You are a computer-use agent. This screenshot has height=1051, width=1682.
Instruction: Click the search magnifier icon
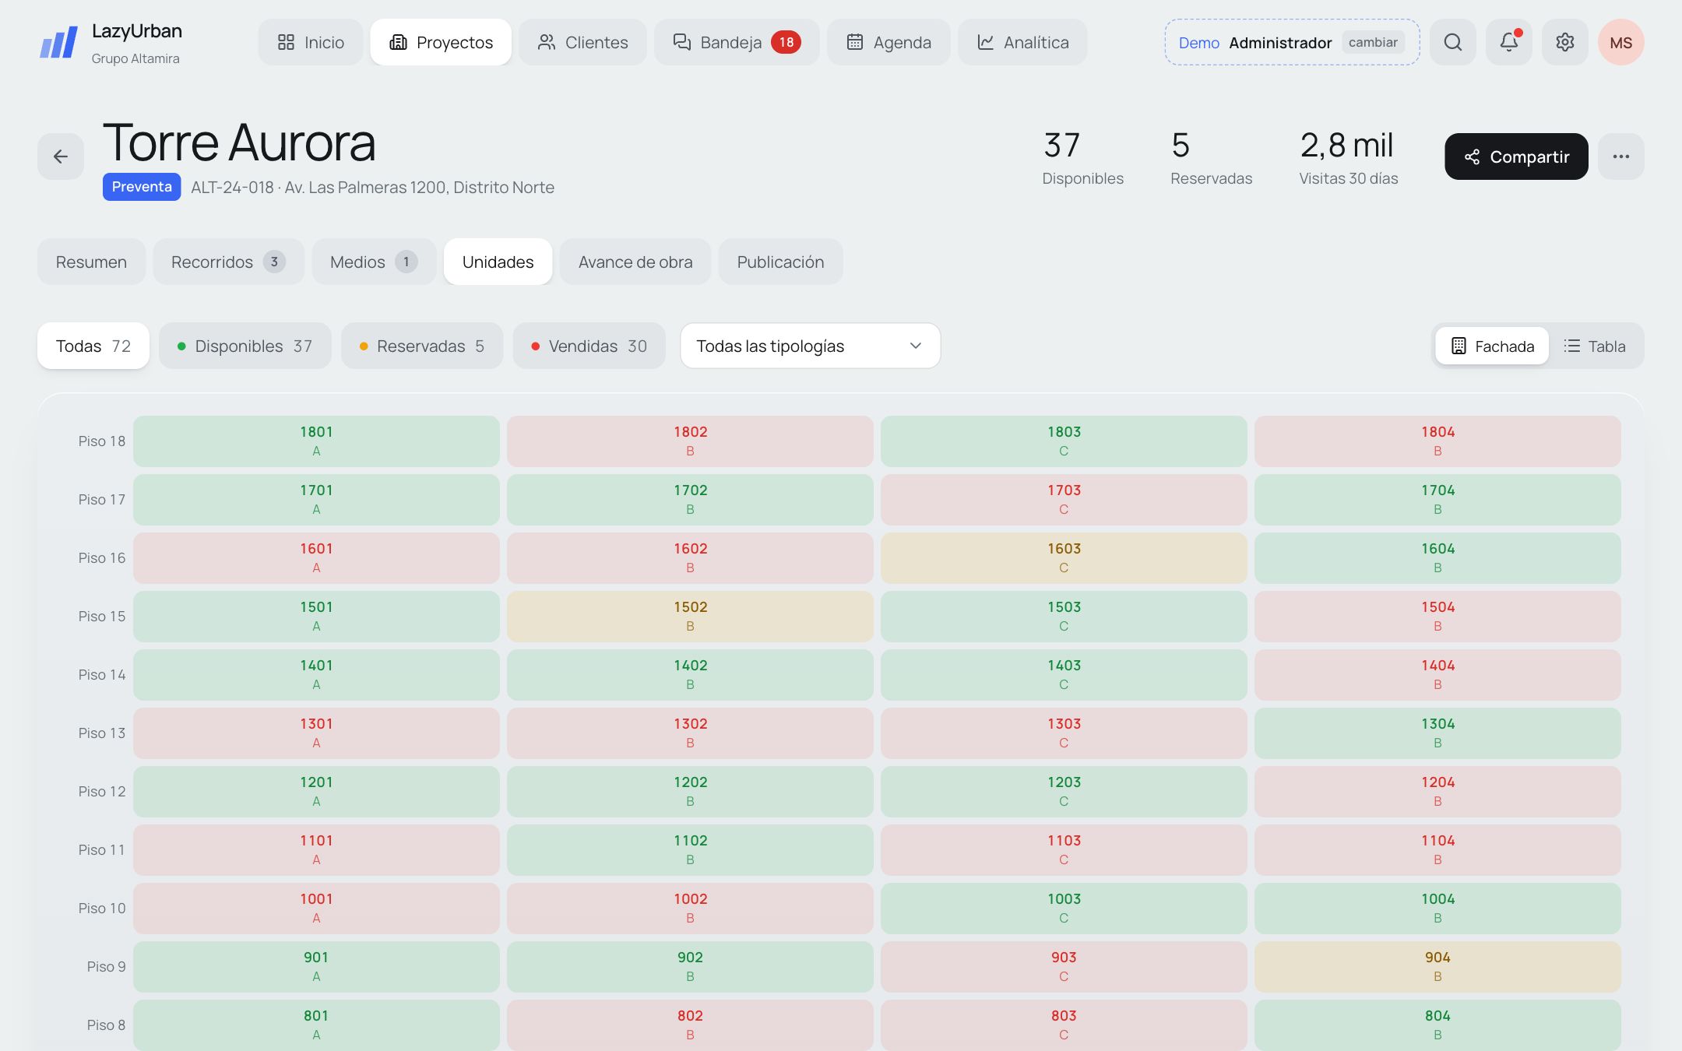[1452, 42]
